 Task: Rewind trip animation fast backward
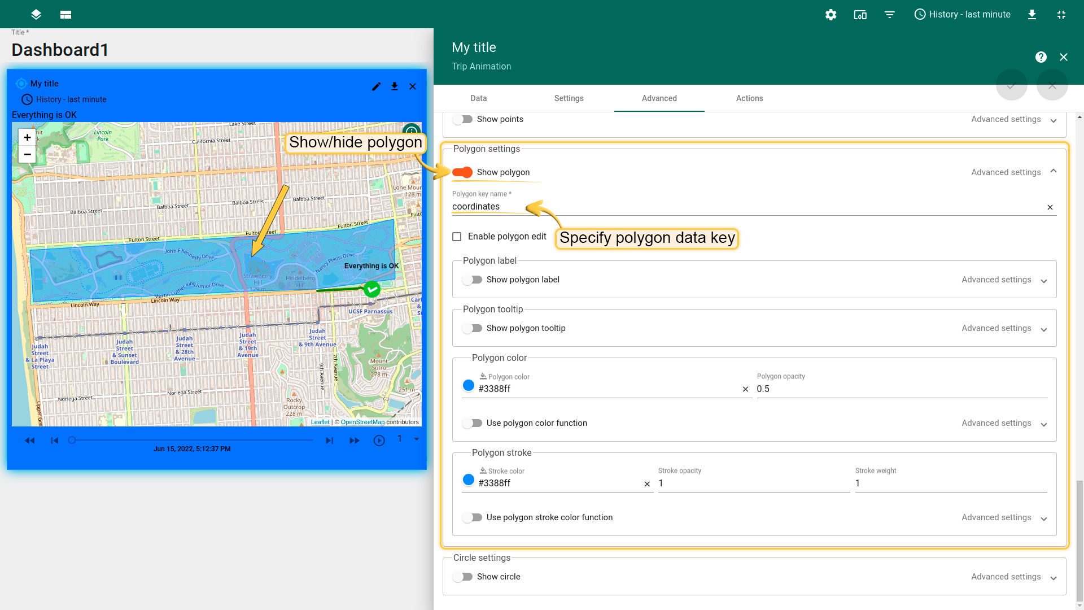tap(30, 441)
